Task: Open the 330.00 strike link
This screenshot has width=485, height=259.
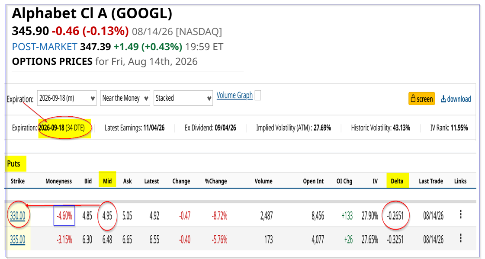Action: (x=18, y=215)
